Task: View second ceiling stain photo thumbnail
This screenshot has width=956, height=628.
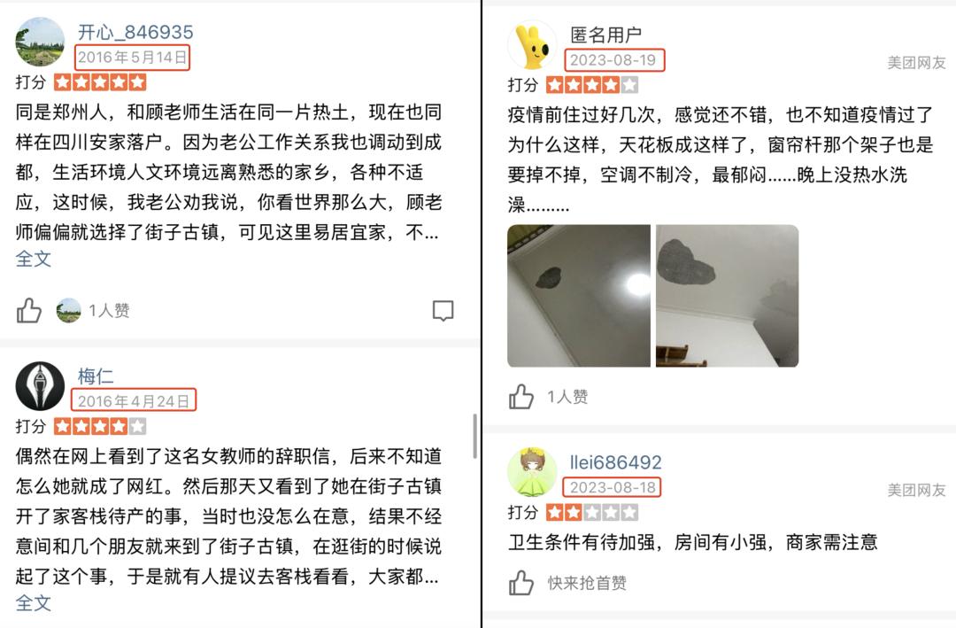Action: pyautogui.click(x=728, y=296)
